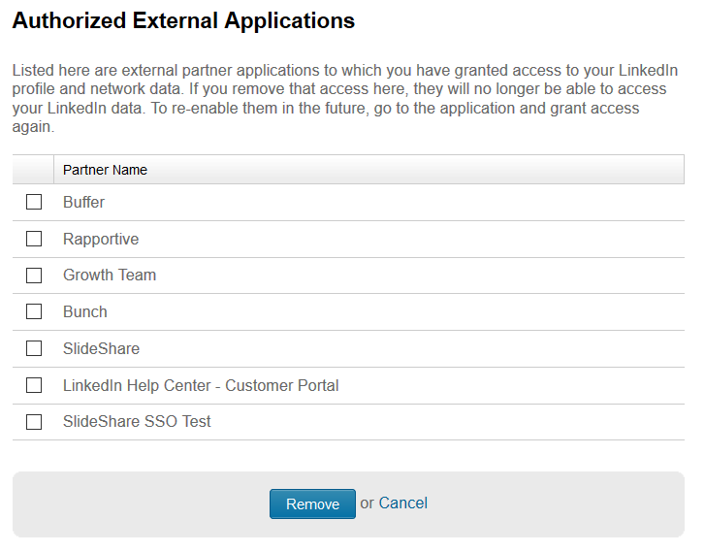Click the Bunch partner name text
705x552 pixels.
[x=85, y=311]
